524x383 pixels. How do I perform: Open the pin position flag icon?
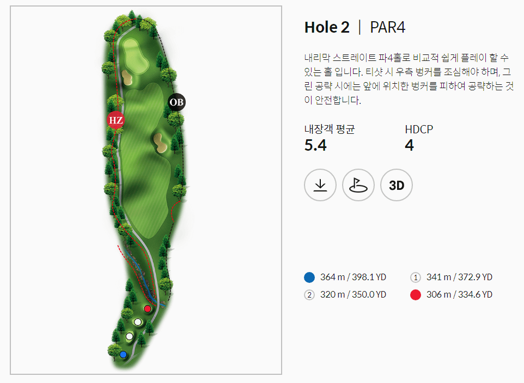(358, 185)
